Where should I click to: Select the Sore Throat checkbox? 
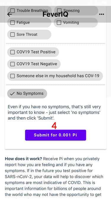[x=12, y=35]
